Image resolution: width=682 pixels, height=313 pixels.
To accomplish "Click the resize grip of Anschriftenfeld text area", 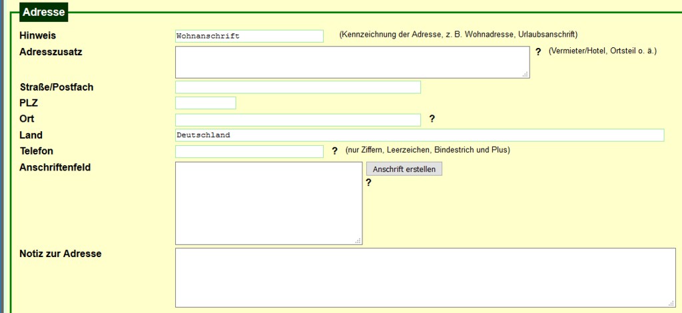I will point(358,240).
